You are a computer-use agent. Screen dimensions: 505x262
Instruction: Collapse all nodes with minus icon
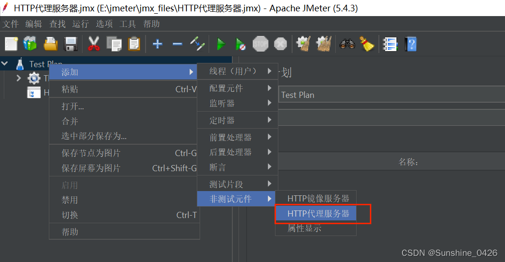(177, 44)
